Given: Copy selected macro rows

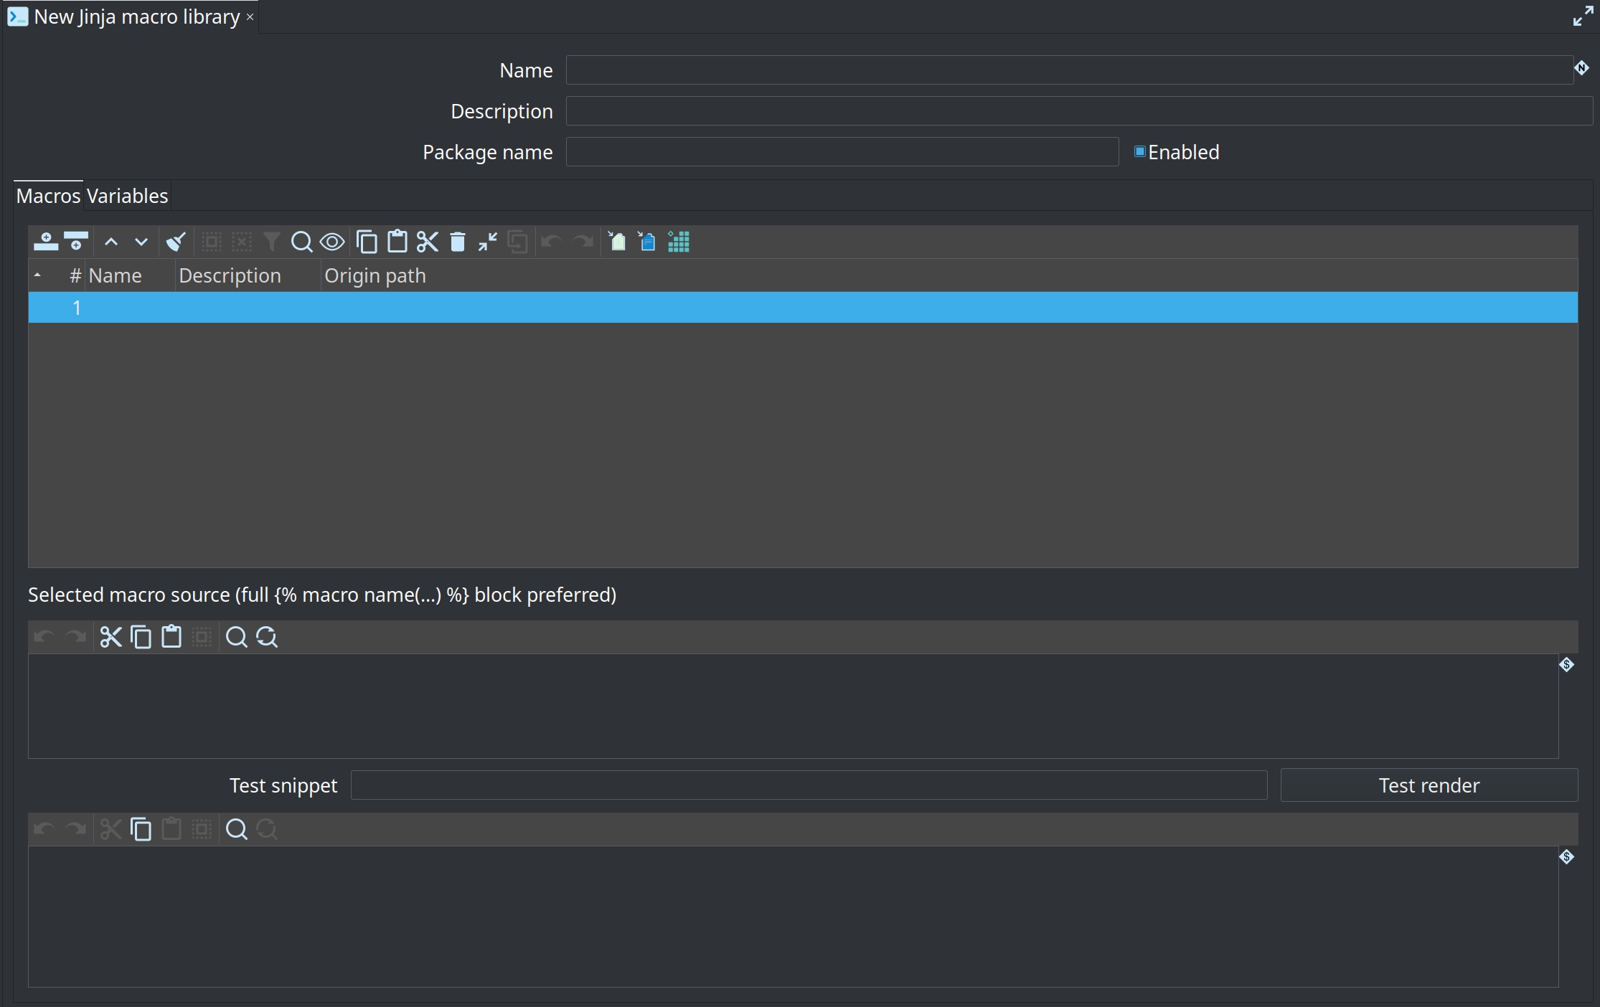Looking at the screenshot, I should 367,242.
